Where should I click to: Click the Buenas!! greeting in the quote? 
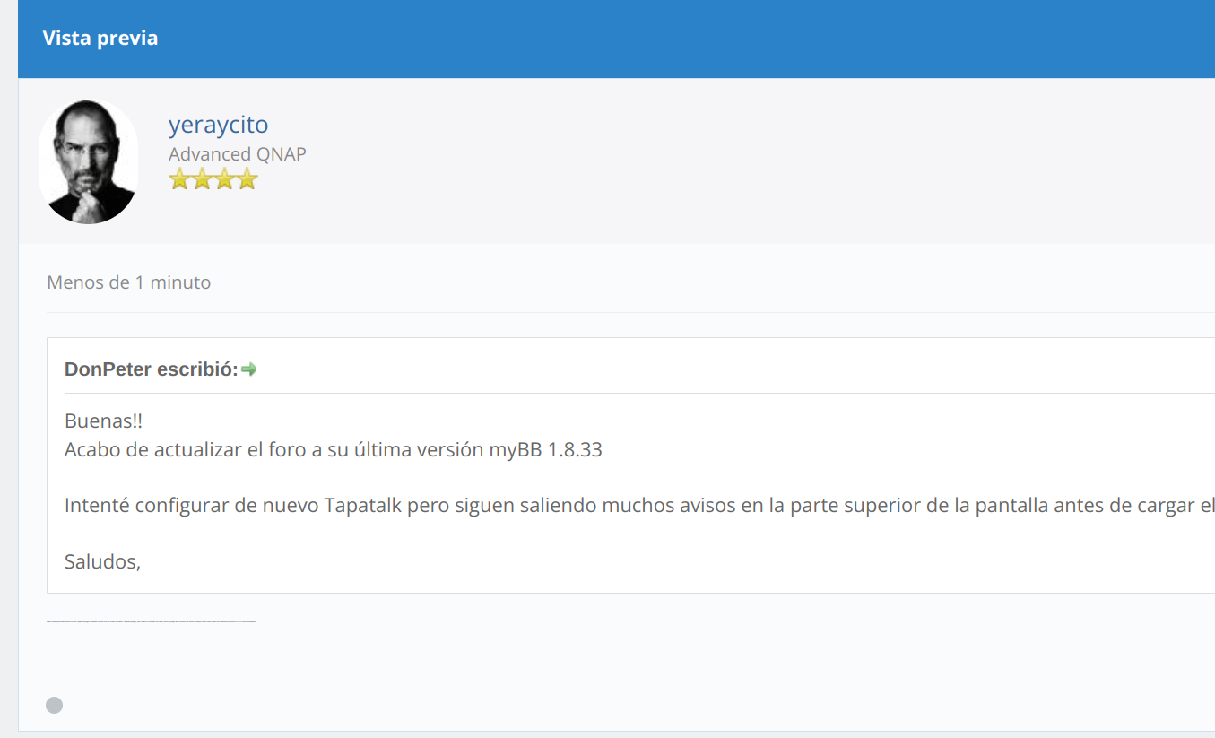[103, 421]
